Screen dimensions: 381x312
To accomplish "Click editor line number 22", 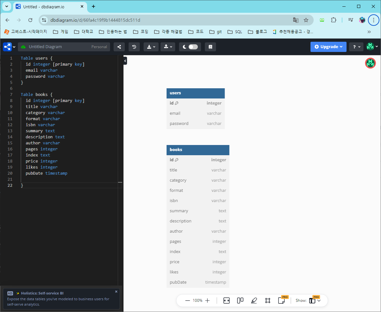I will 10,185.
